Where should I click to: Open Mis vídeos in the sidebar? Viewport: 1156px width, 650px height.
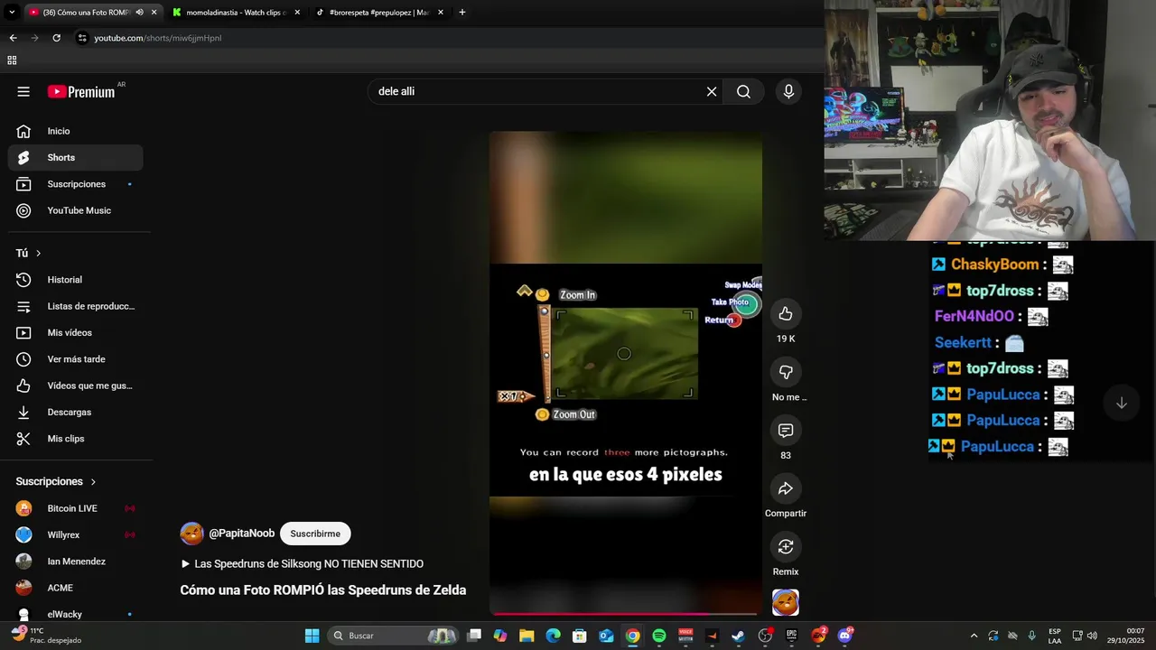coord(76,332)
